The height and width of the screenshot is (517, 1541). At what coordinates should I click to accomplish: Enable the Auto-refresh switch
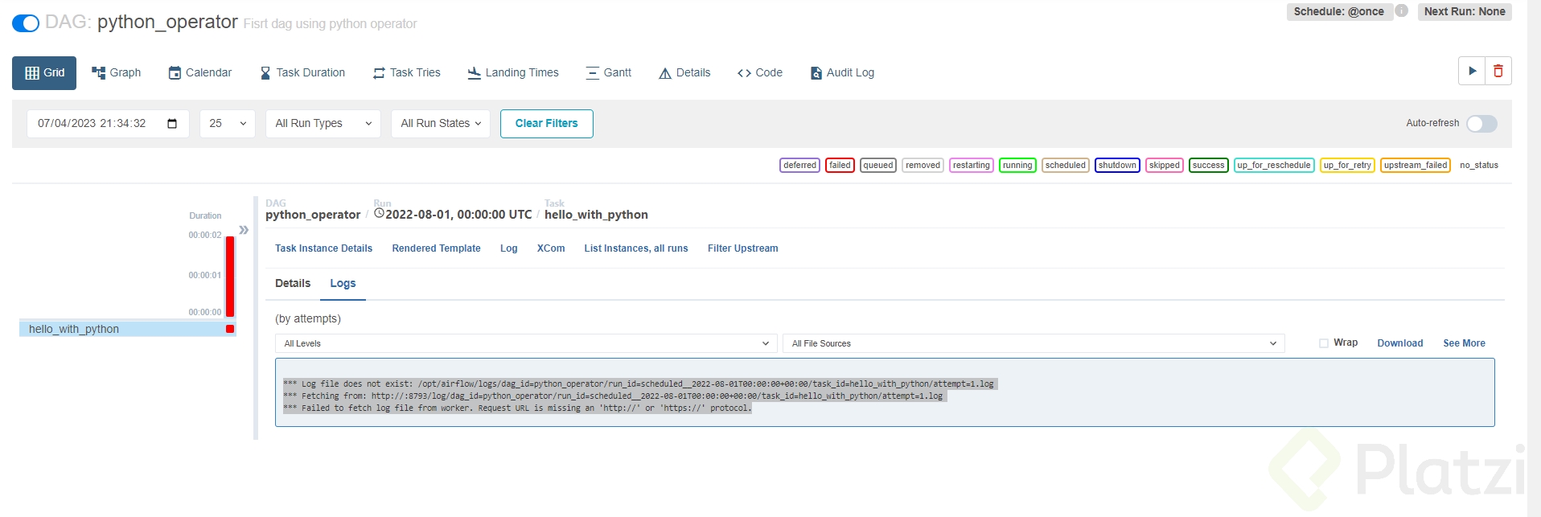click(1481, 124)
